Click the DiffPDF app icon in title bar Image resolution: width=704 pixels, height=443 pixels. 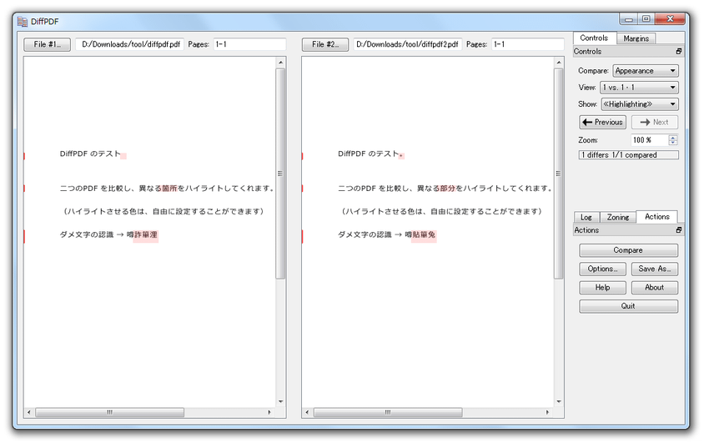point(23,22)
